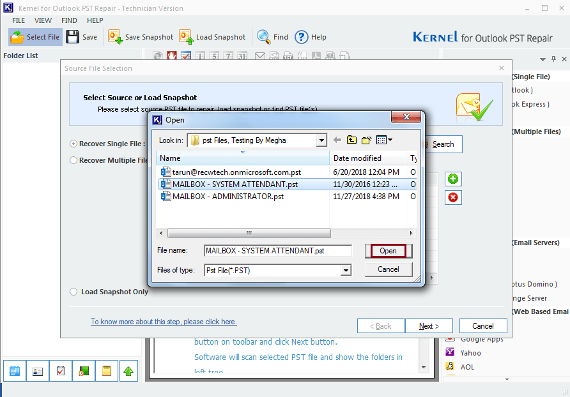Click the go back arrow in Open dialog
This screenshot has width=570, height=397.
point(337,140)
